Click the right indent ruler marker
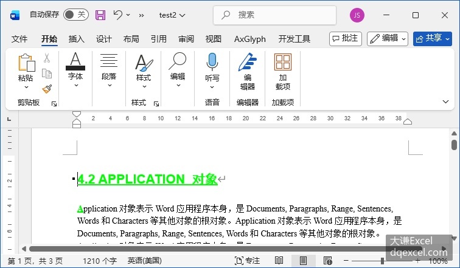 [x=408, y=122]
